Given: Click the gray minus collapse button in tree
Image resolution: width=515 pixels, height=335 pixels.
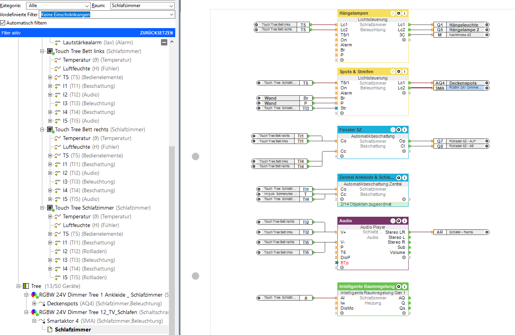Looking at the screenshot, I should click(164, 42).
